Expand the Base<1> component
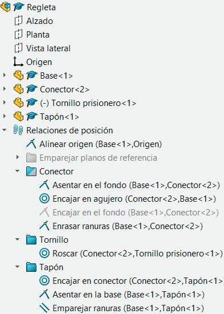Image resolution: width=224 pixels, height=314 pixels. click(5, 75)
